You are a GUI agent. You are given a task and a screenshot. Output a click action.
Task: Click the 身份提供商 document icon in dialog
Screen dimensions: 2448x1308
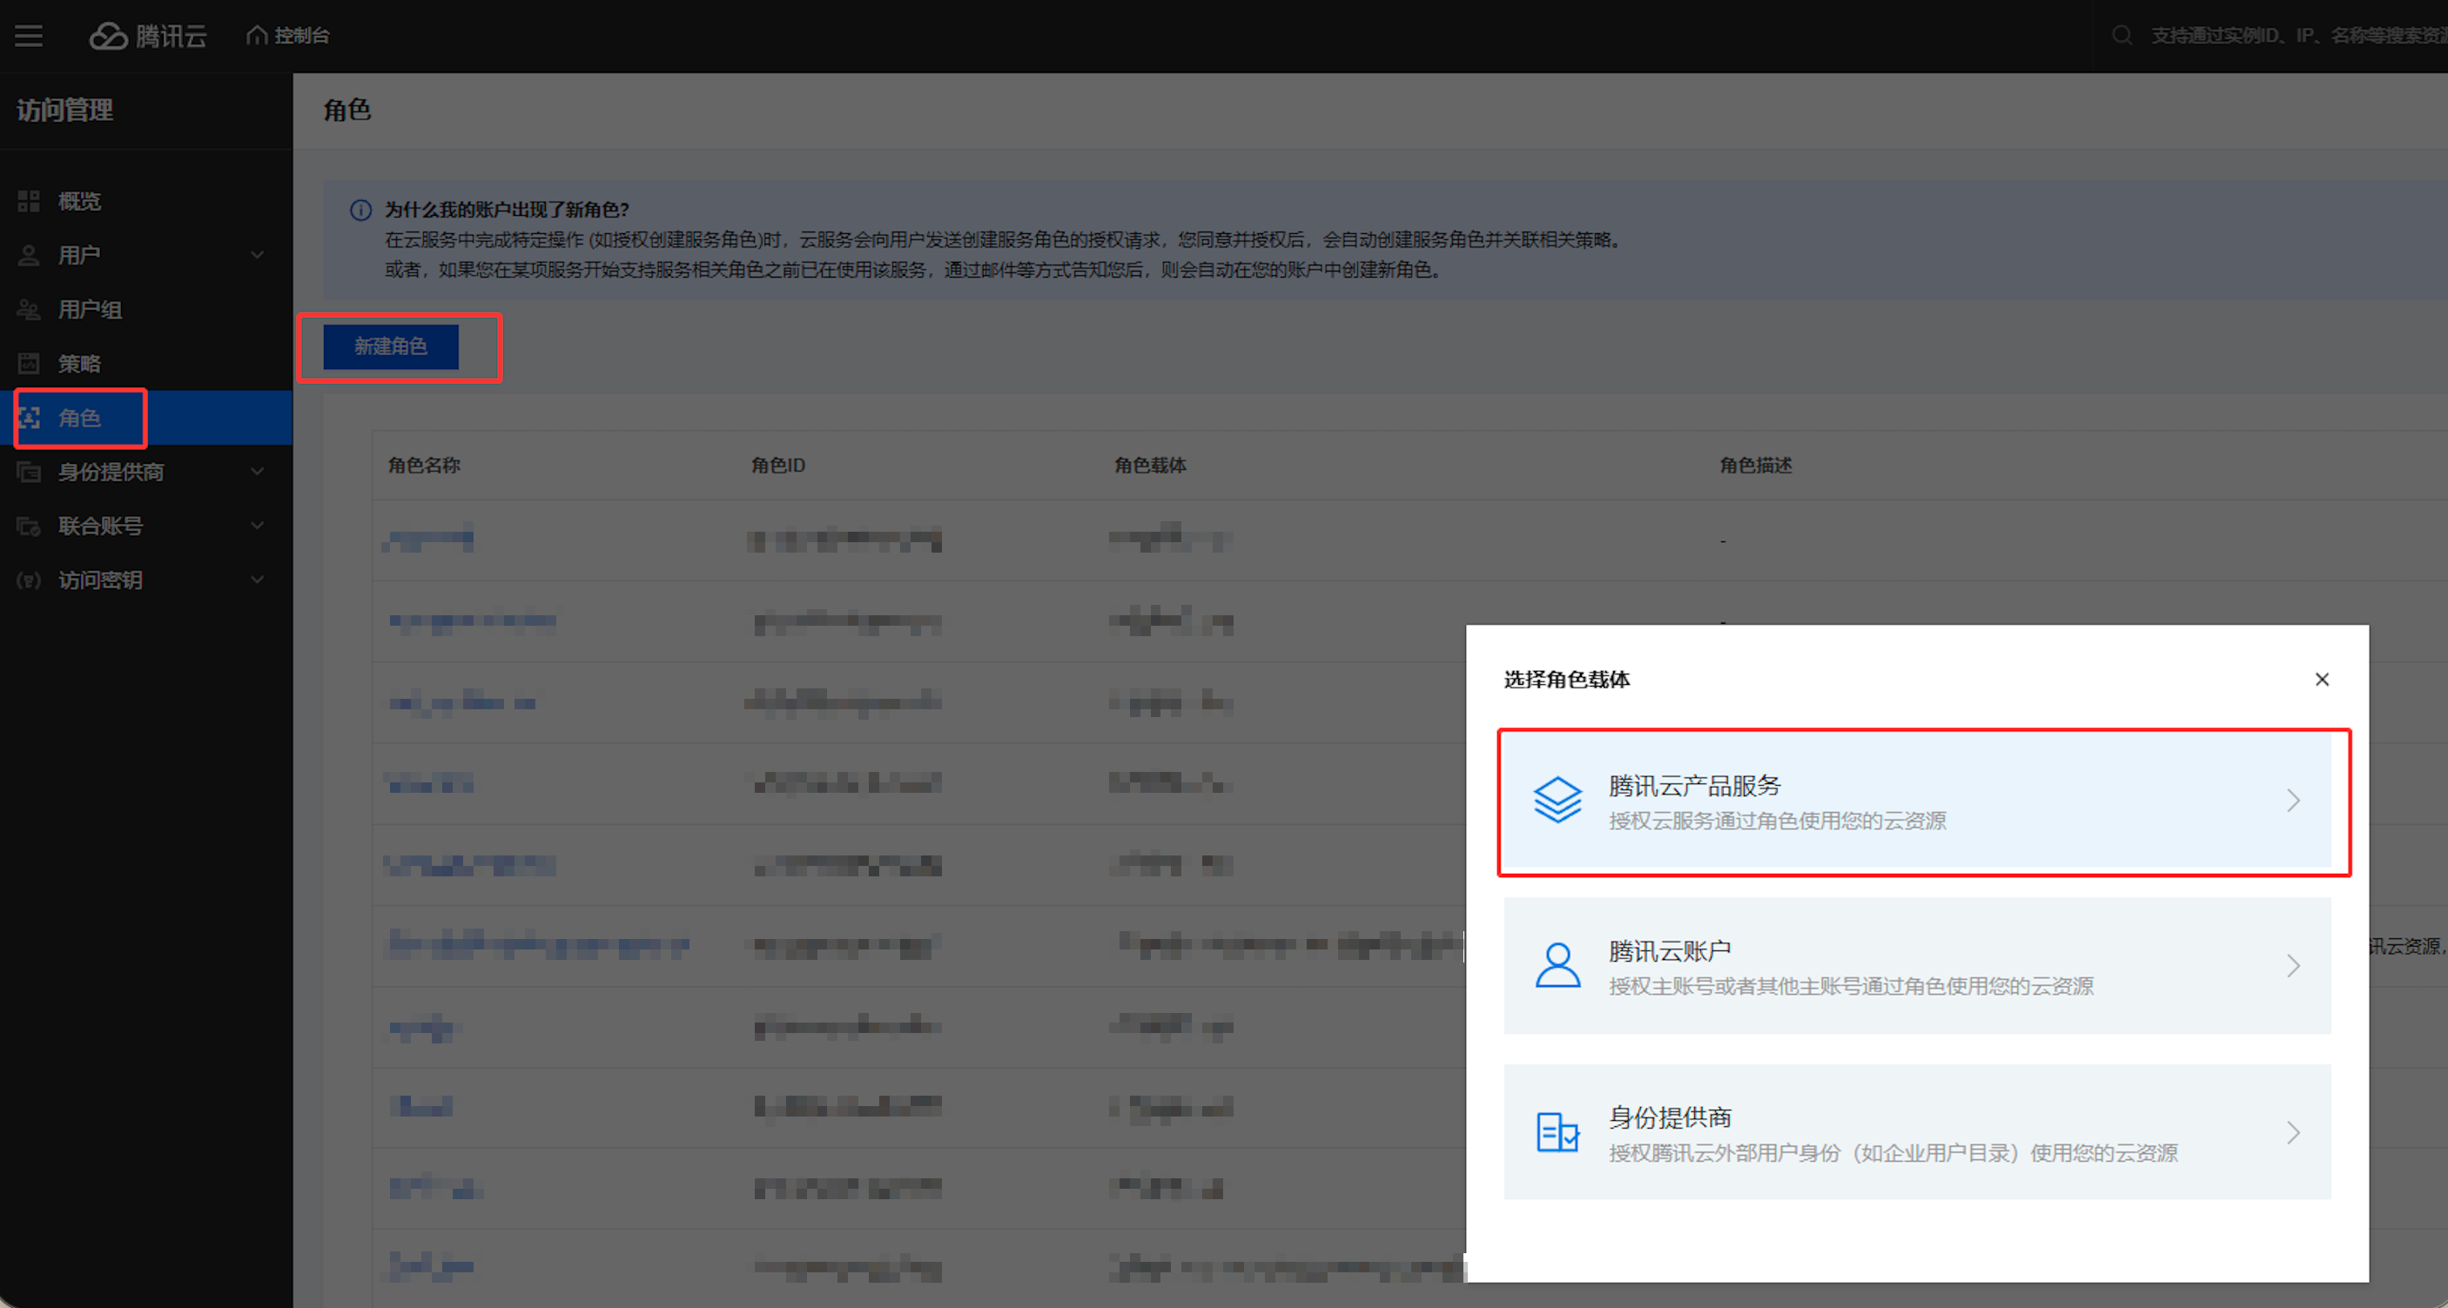(1557, 1132)
